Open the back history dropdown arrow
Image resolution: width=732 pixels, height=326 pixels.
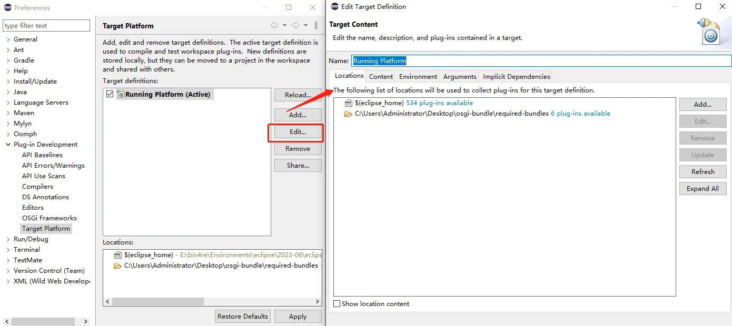[x=284, y=25]
